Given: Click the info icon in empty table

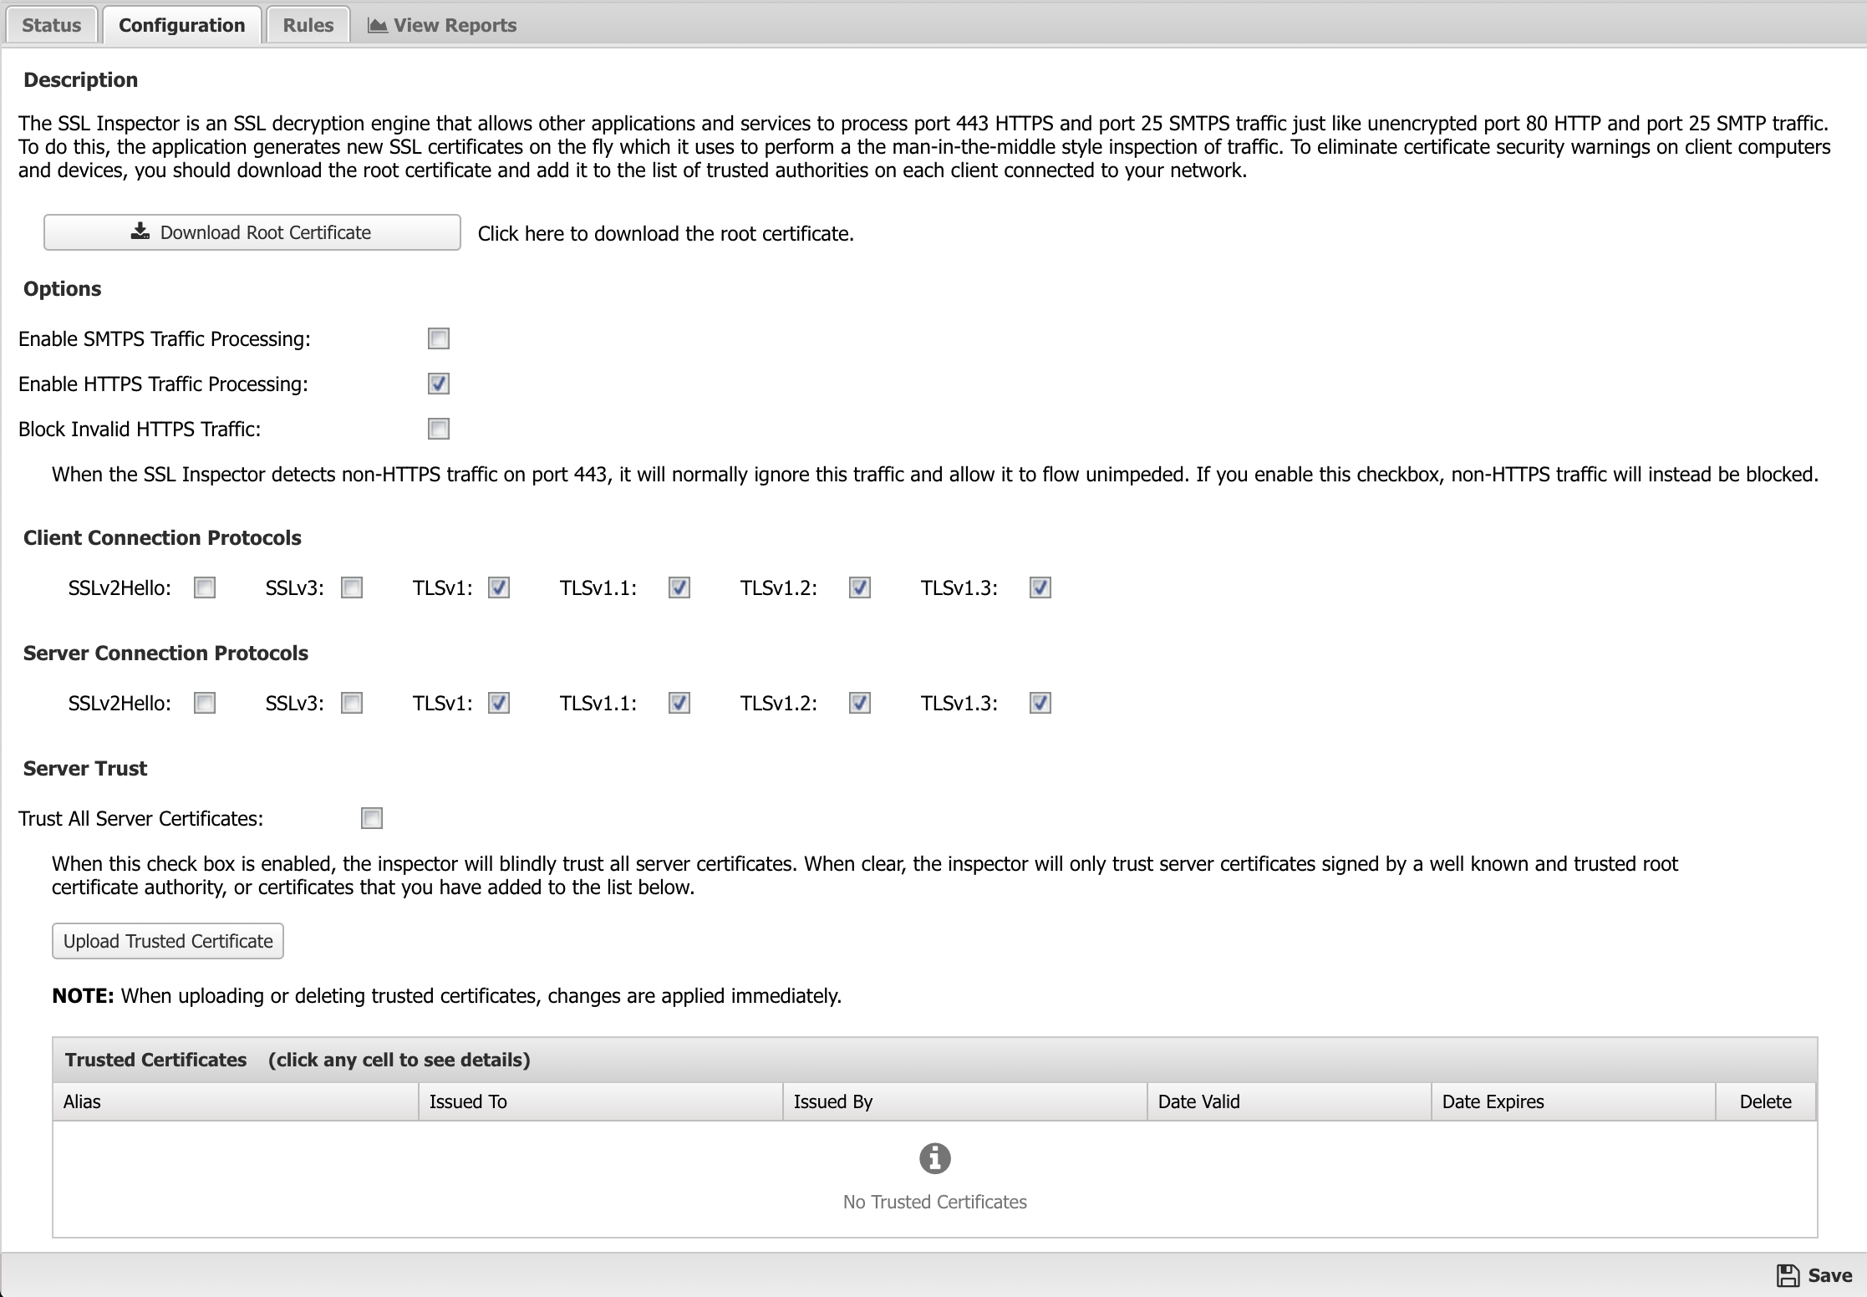Looking at the screenshot, I should [935, 1158].
